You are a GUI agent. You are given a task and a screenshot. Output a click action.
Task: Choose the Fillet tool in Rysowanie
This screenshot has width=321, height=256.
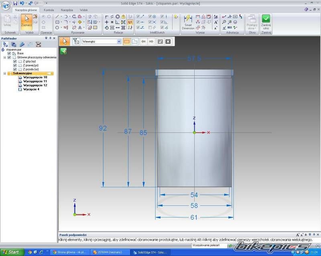[x=66, y=22]
